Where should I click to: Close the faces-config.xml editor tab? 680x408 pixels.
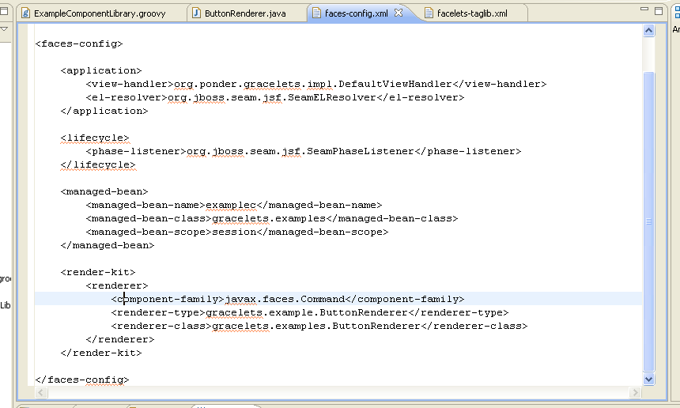399,13
